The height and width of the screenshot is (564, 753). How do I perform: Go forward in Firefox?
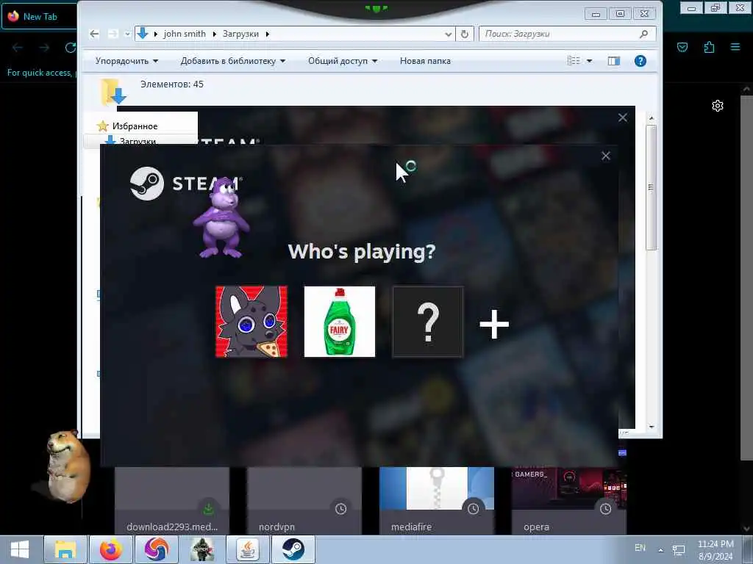tap(44, 48)
